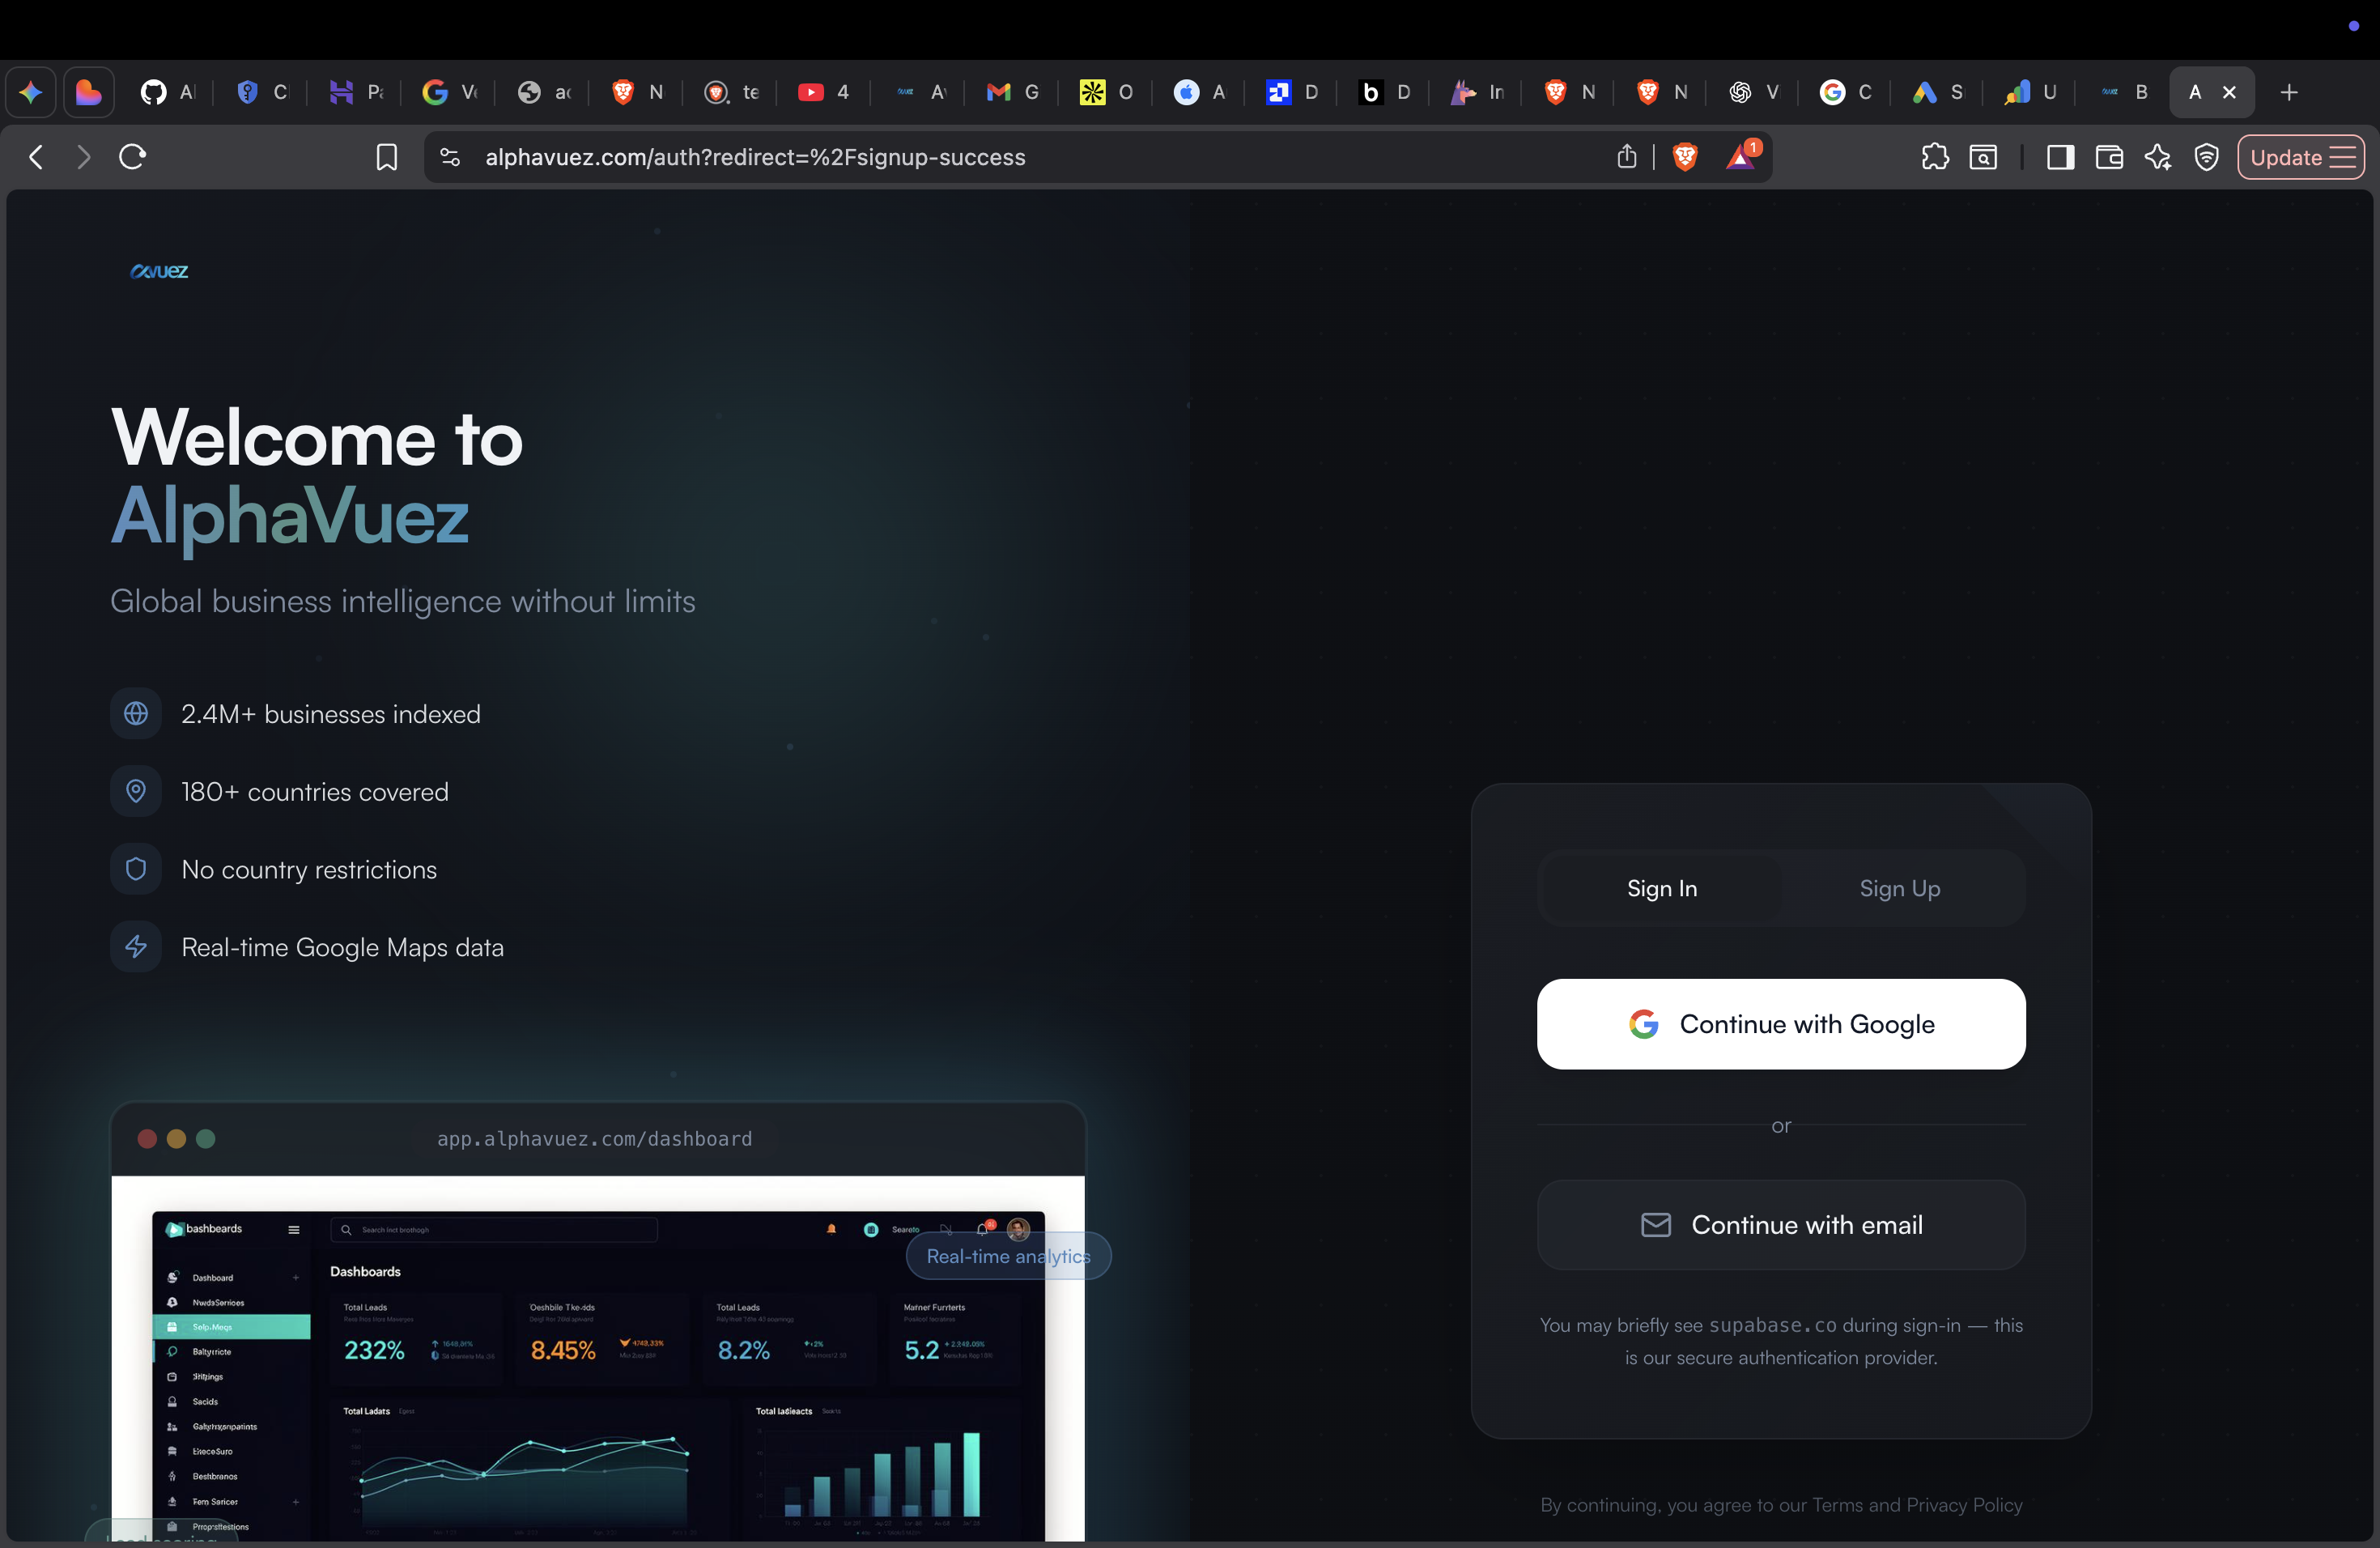Open the extensions puzzle icon
The image size is (2380, 1548).
click(x=1935, y=157)
